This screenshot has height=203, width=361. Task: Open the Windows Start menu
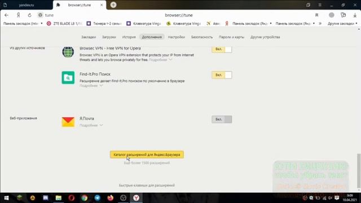coord(6,198)
